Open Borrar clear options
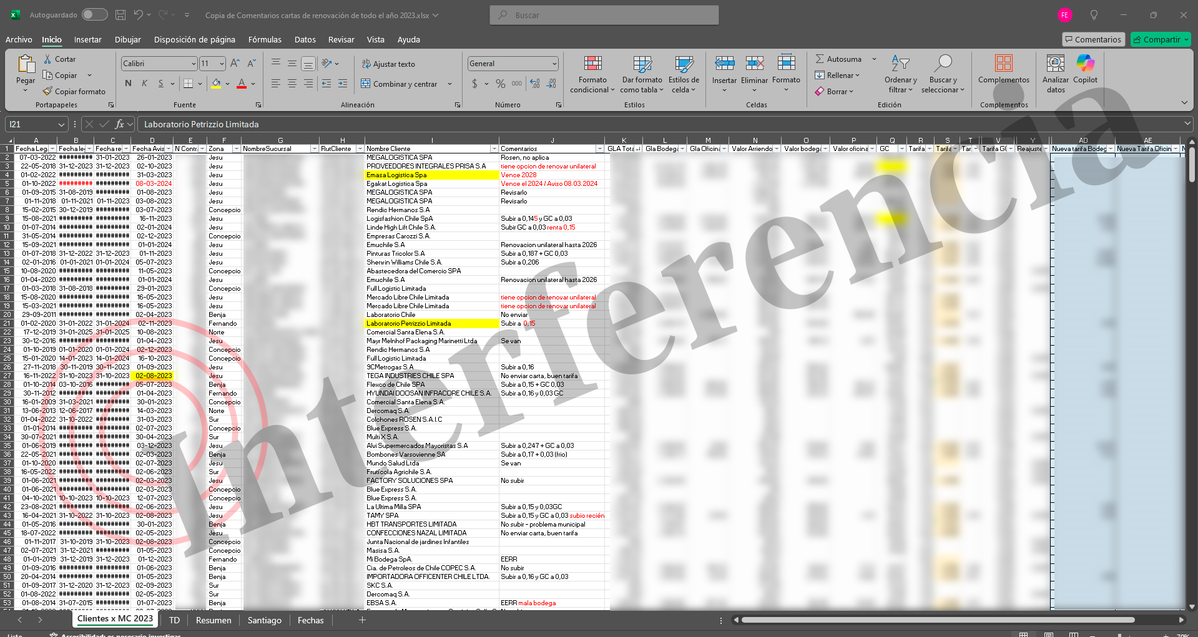This screenshot has width=1198, height=637. click(x=834, y=92)
